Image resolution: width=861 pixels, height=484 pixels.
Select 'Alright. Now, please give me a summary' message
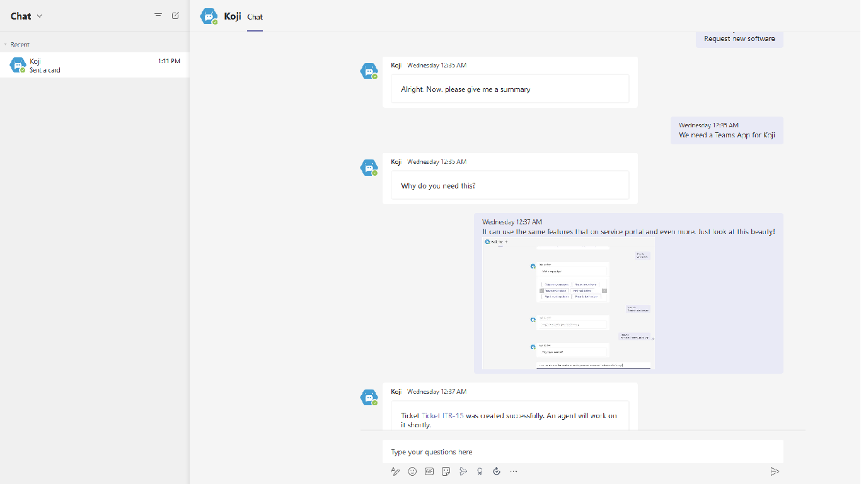(x=511, y=89)
